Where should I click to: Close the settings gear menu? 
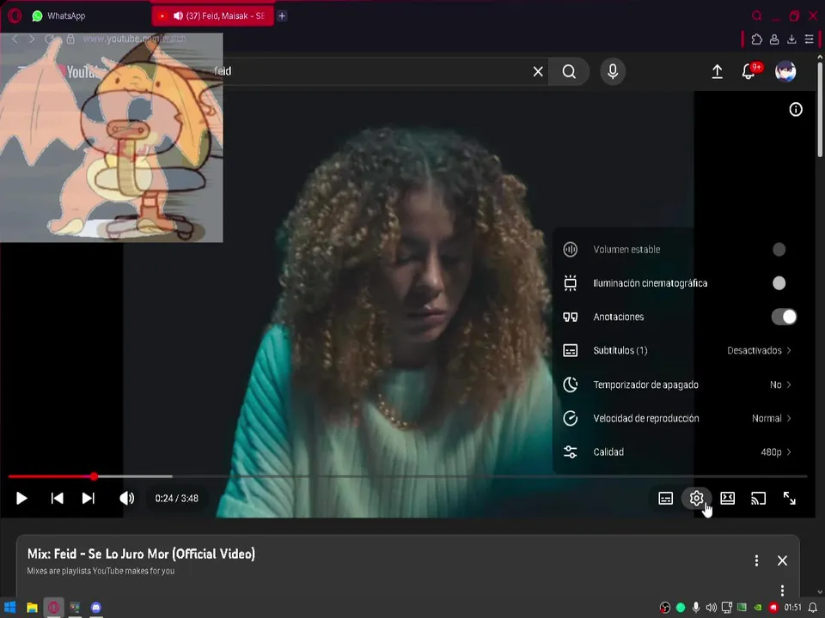(697, 498)
